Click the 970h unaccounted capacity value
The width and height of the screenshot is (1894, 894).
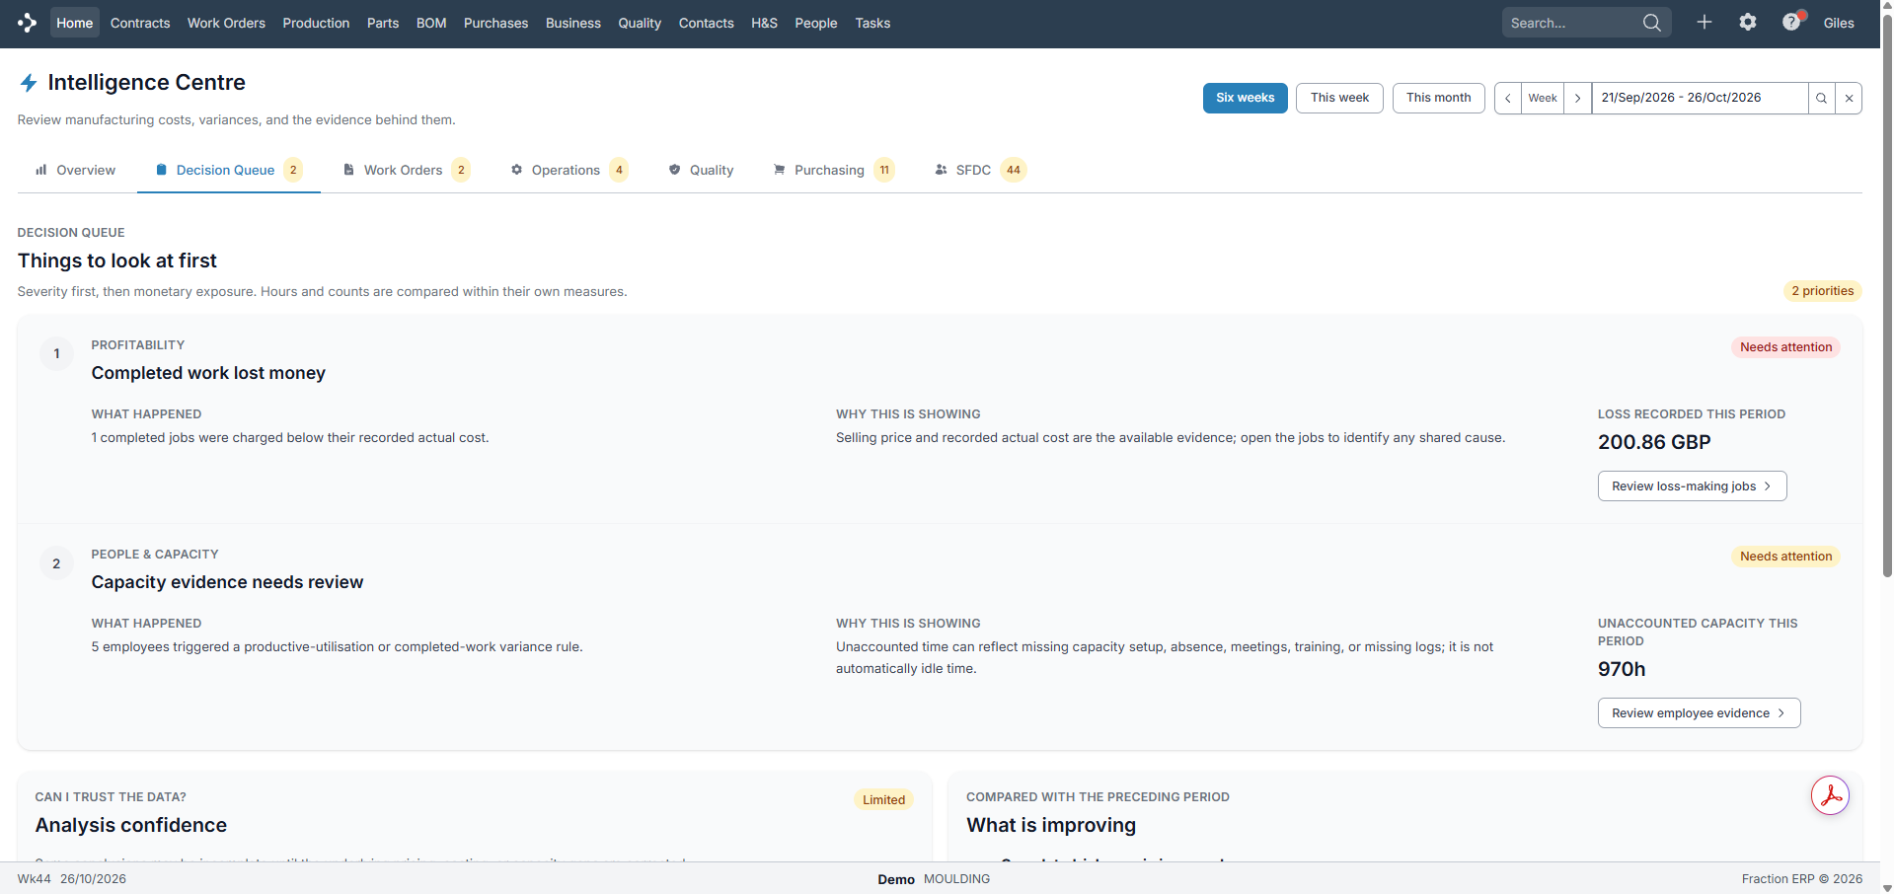click(1622, 669)
